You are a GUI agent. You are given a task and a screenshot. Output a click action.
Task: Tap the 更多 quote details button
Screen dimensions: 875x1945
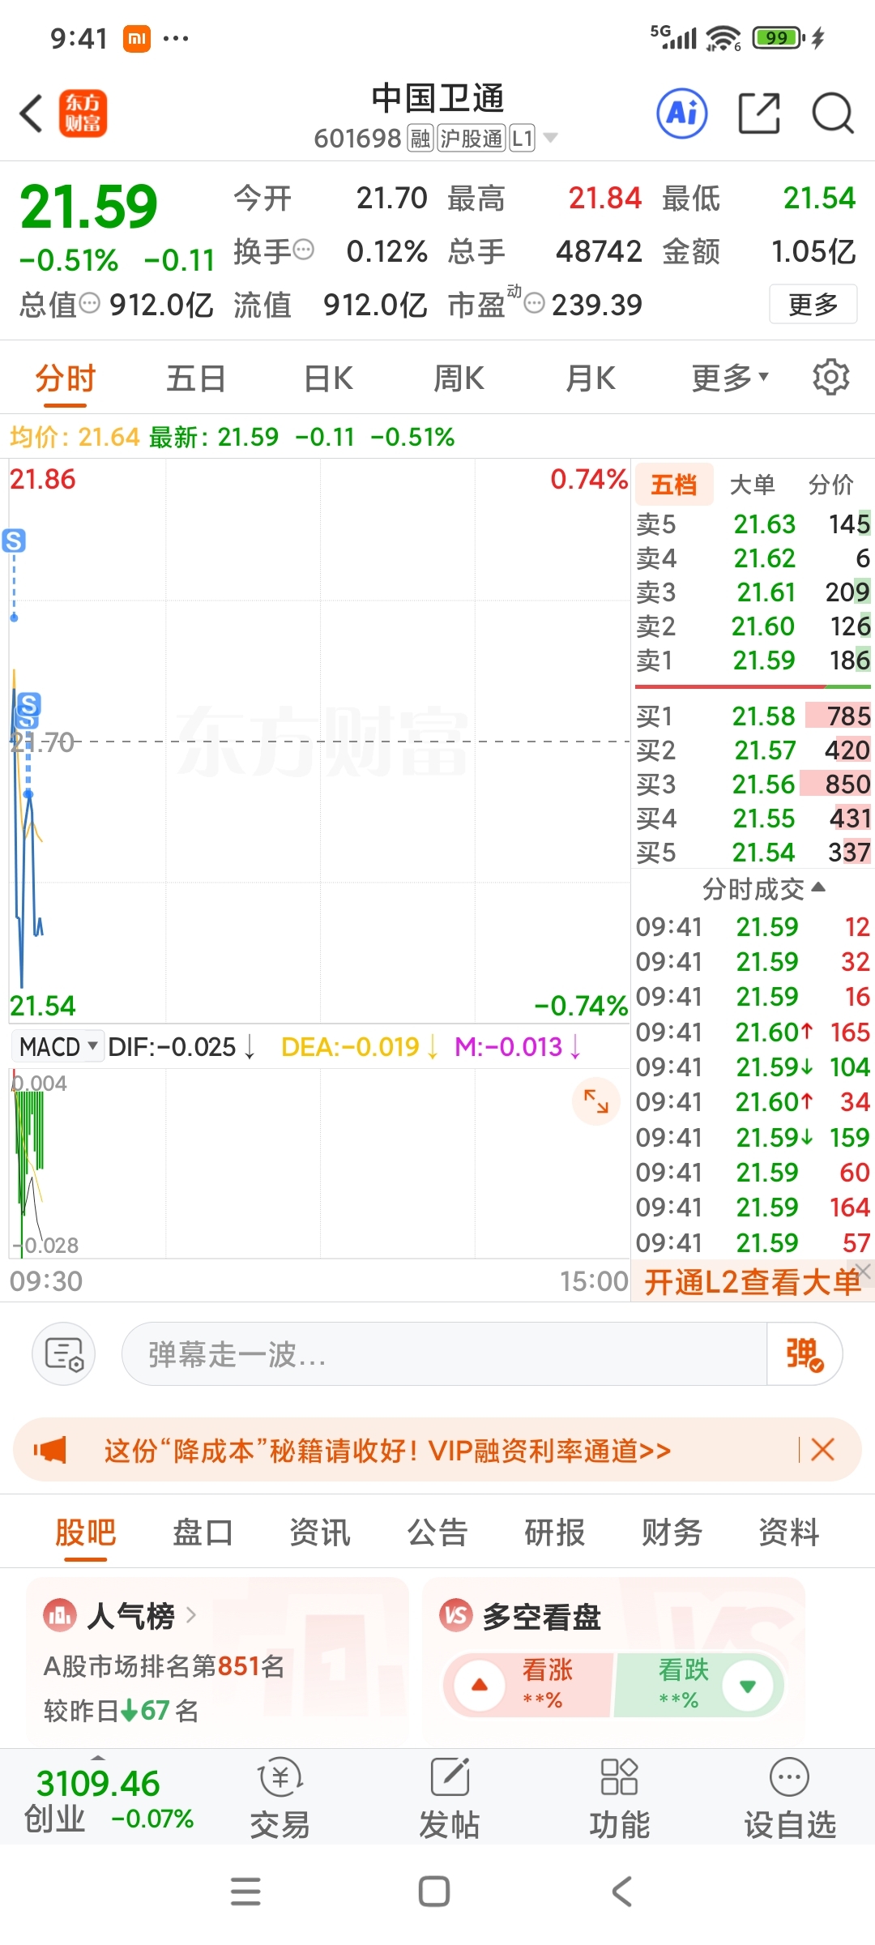coord(813,304)
